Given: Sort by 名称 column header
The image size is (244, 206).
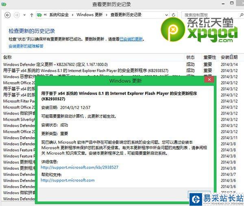Looking at the screenshot, I should (7, 57).
